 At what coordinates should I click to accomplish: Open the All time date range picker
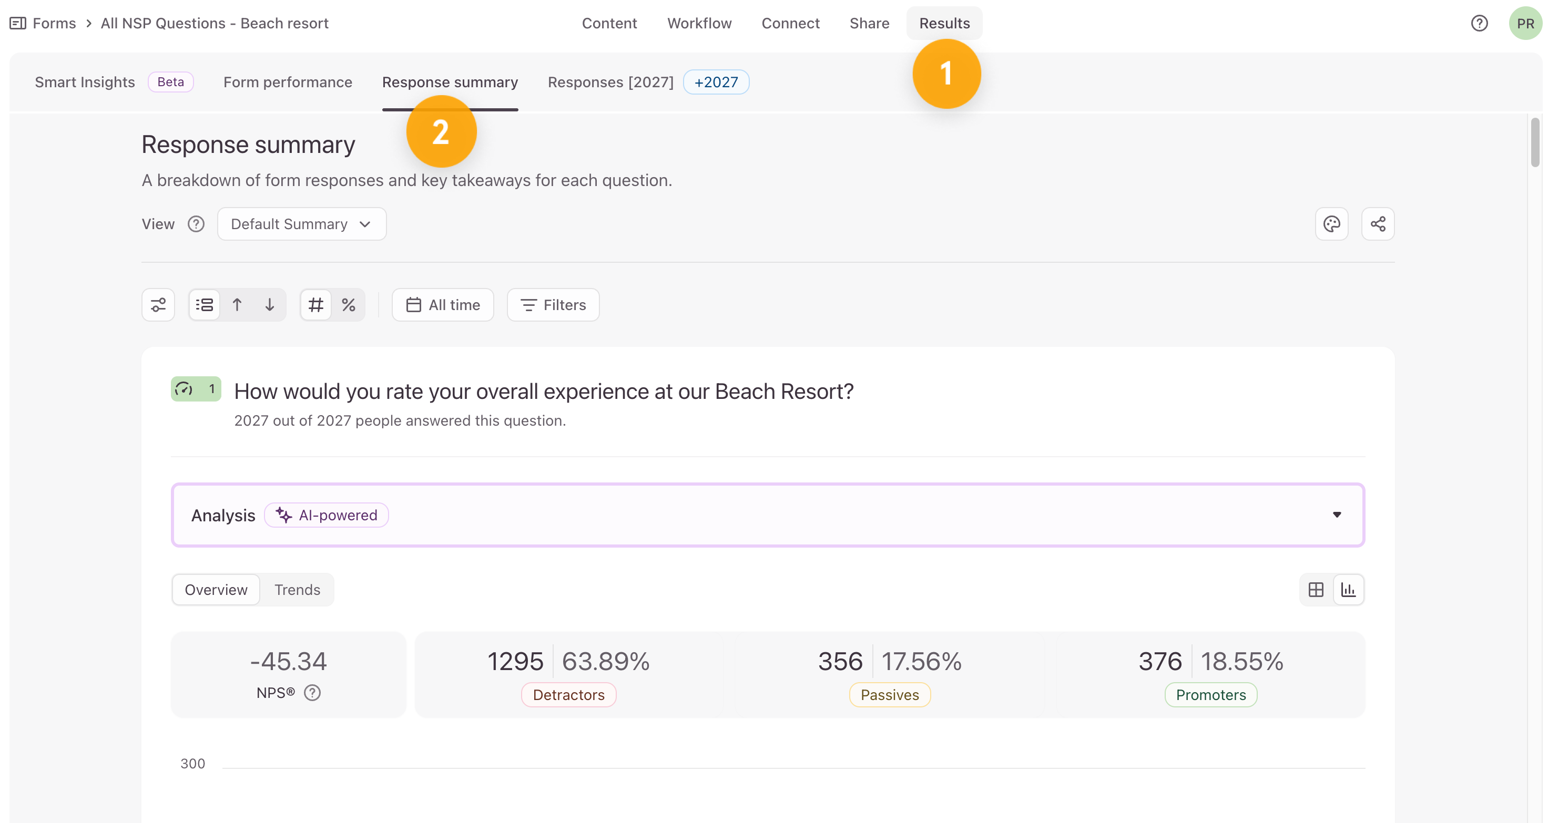click(443, 305)
